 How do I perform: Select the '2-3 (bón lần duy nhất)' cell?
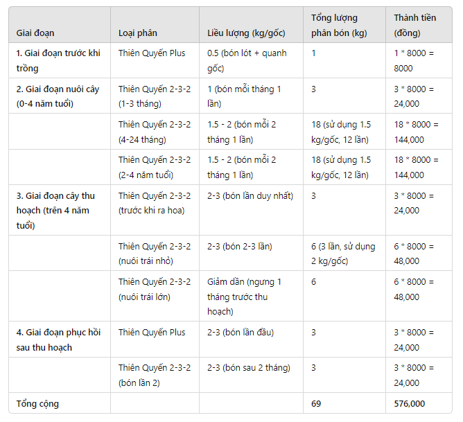coord(251,210)
